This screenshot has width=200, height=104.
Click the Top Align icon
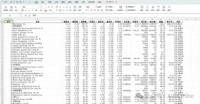[x=57, y=7]
